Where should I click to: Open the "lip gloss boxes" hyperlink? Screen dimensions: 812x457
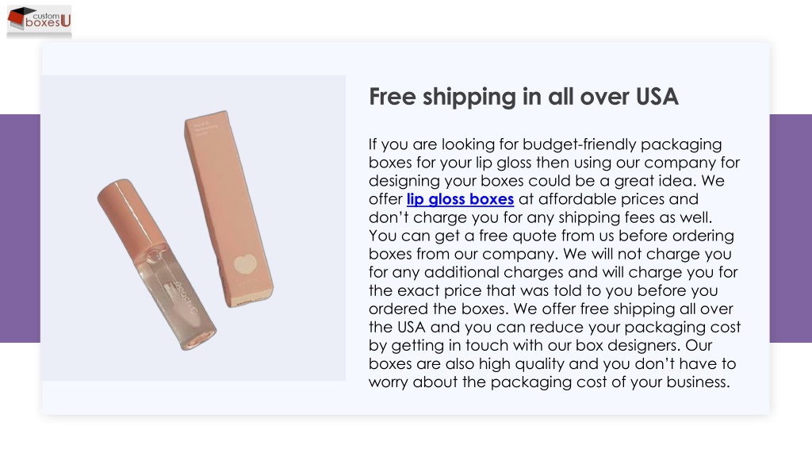[x=460, y=199]
